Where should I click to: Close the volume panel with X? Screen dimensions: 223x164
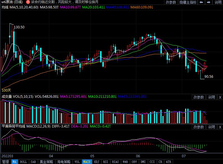(220, 97)
